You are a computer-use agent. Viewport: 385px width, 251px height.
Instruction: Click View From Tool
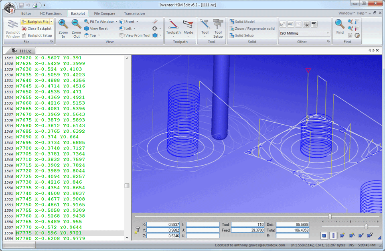135,35
